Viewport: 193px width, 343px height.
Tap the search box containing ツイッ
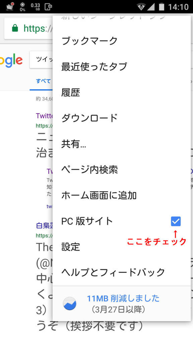[x=41, y=60]
